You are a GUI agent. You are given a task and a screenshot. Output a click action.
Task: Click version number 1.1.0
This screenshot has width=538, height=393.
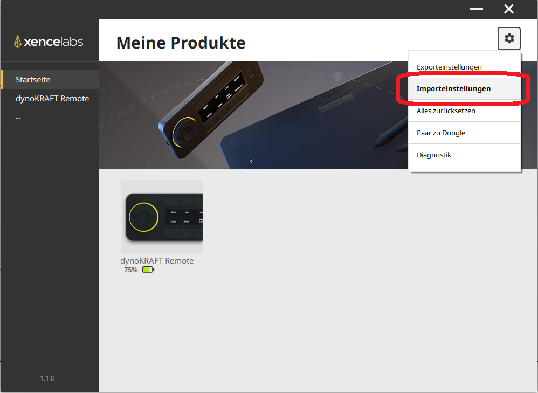point(47,378)
